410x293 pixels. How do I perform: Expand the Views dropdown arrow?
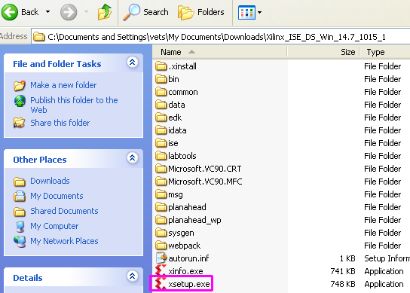click(x=259, y=12)
